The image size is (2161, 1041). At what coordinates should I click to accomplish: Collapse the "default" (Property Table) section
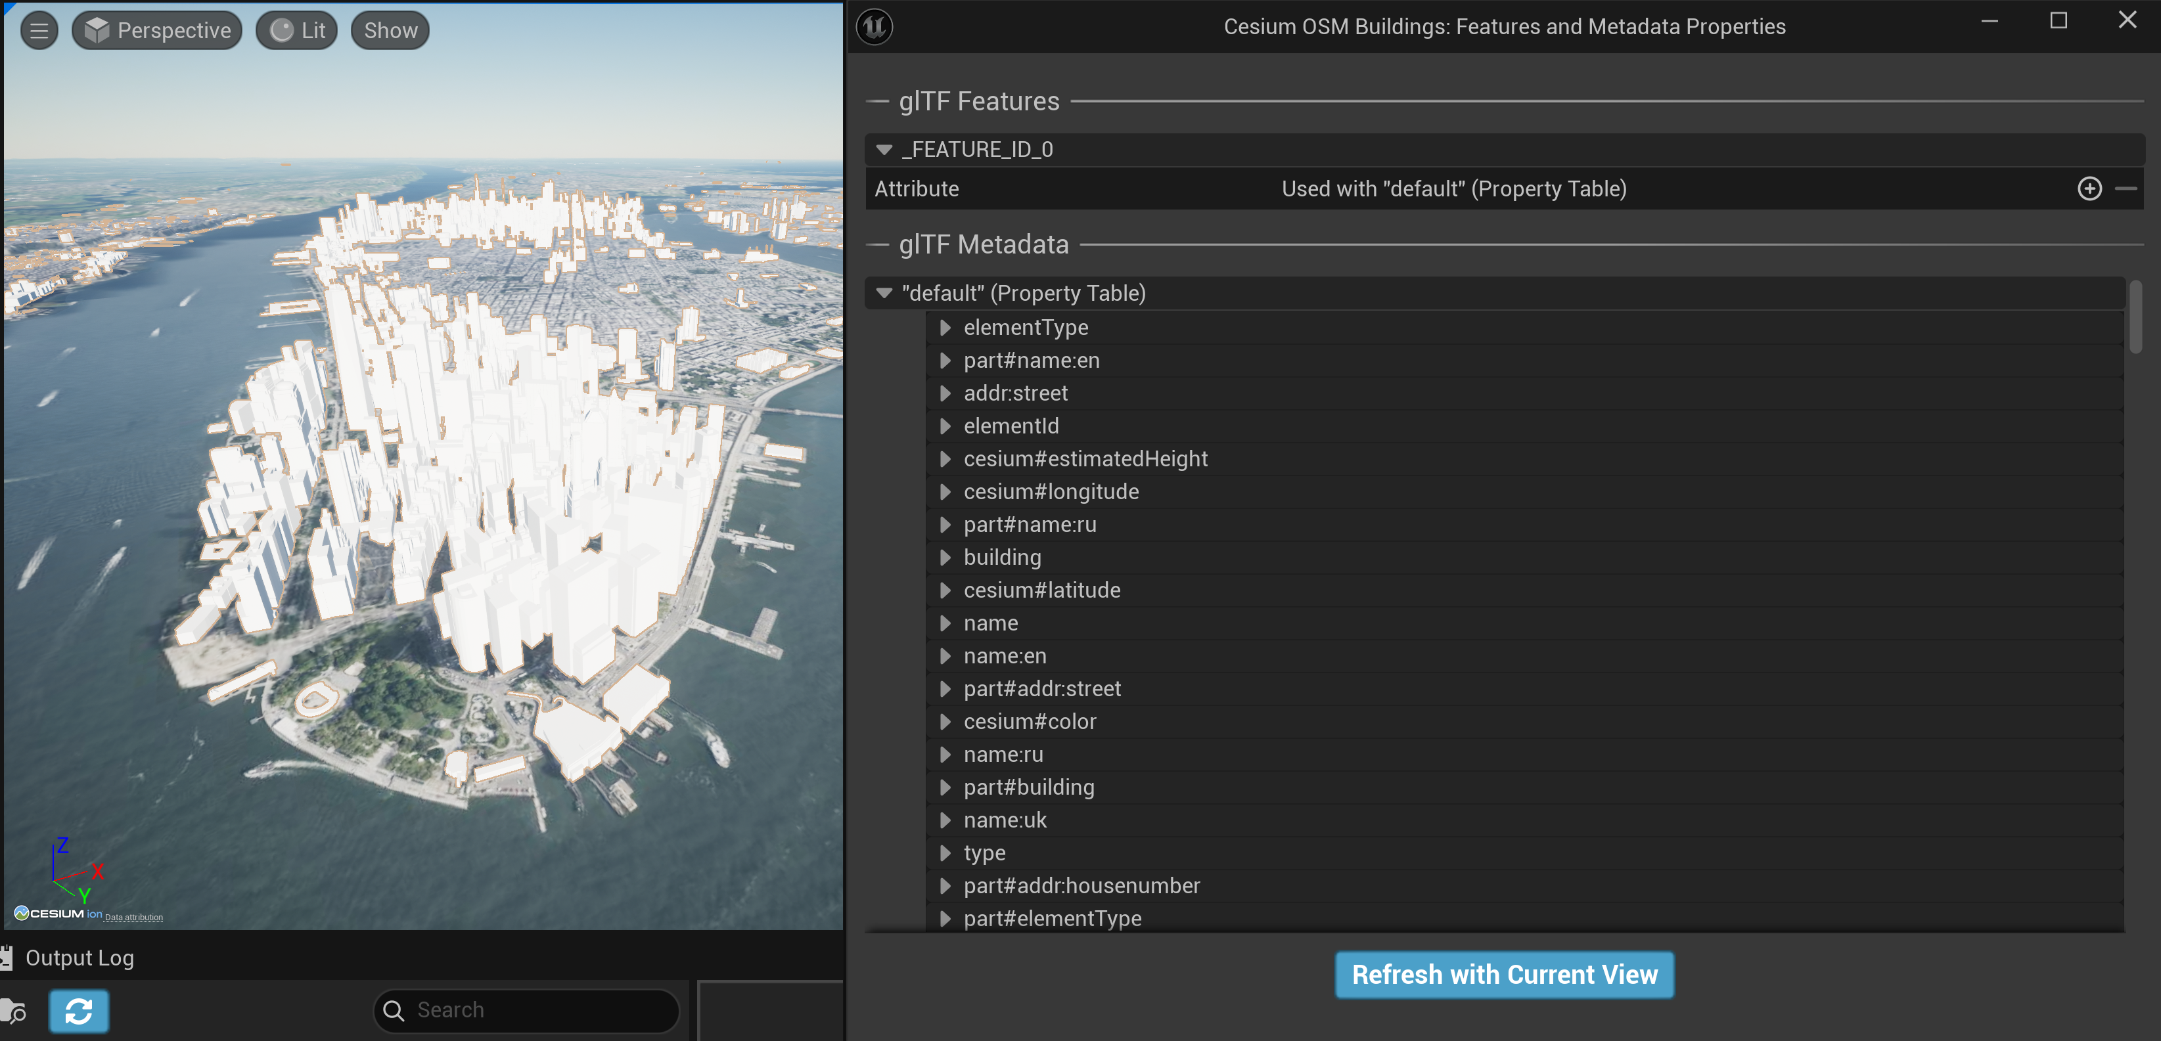tap(883, 293)
